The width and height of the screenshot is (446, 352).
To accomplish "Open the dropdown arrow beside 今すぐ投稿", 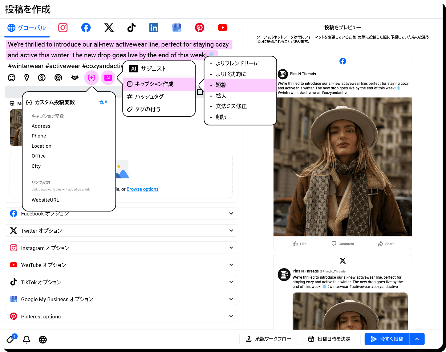I will pos(417,339).
